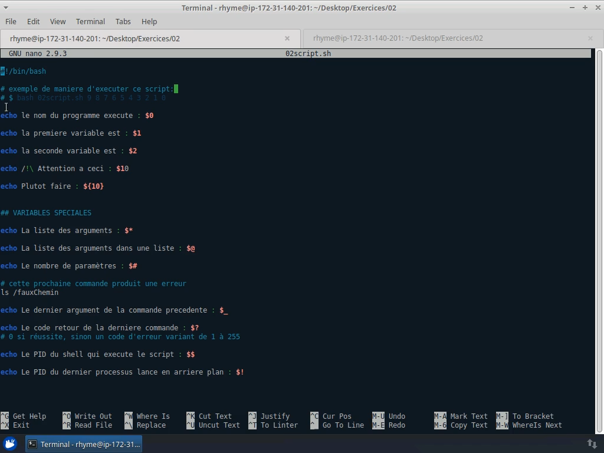Click the Cut Text shortcut label
This screenshot has width=604, height=453.
[215, 416]
